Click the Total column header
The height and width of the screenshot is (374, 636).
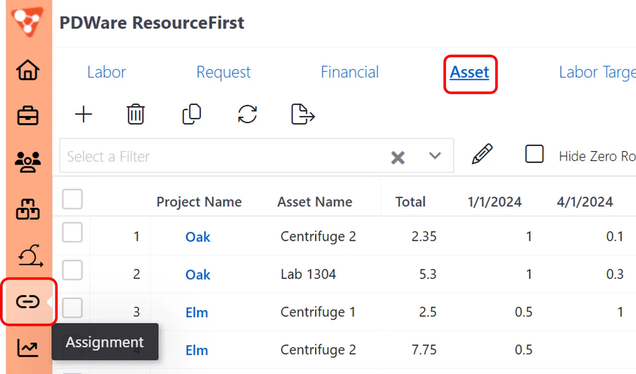click(410, 202)
